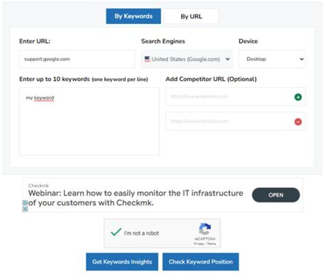Expand the search engine chevron arrow
The image size is (325, 278).
click(227, 59)
